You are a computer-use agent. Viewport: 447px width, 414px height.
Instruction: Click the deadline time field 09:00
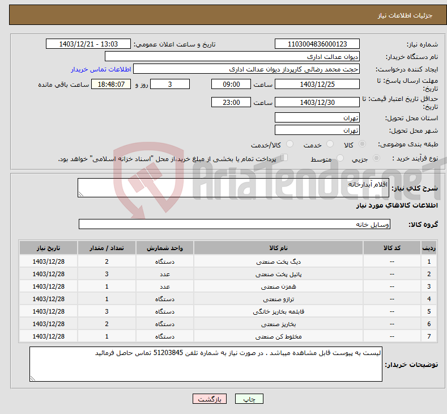[231, 84]
